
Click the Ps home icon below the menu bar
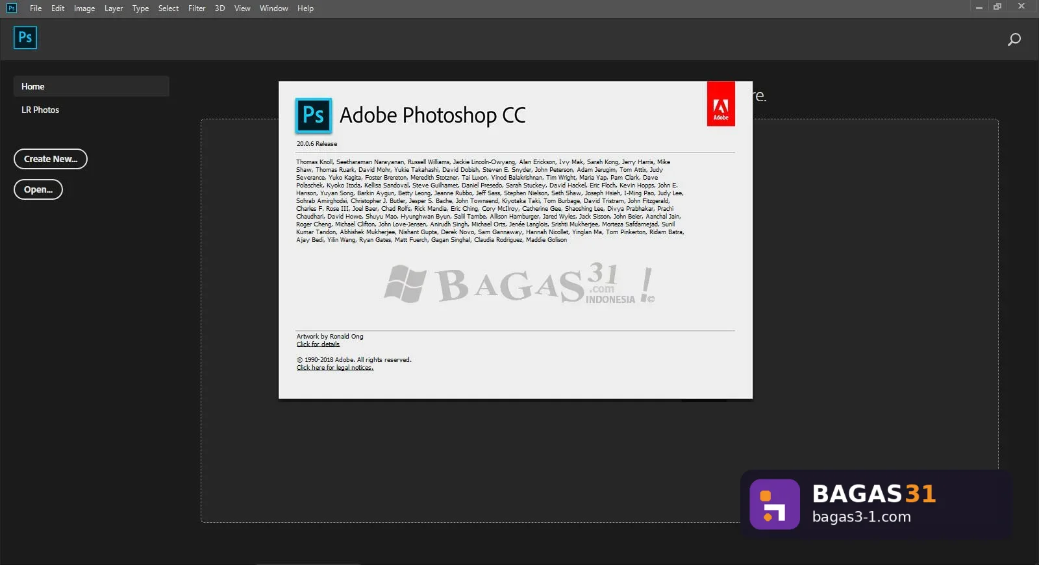25,38
